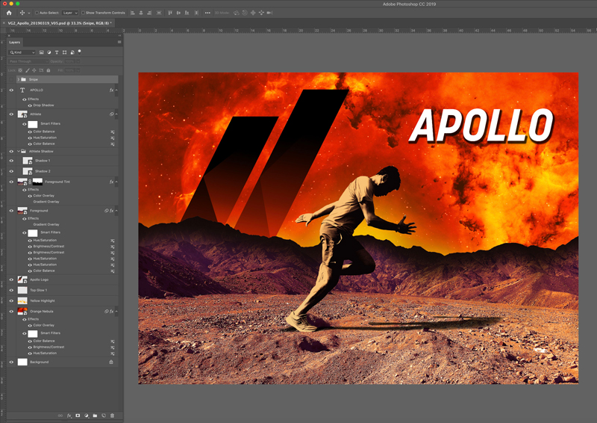
Task: Create new adjustment layer icon
Action: pos(87,416)
